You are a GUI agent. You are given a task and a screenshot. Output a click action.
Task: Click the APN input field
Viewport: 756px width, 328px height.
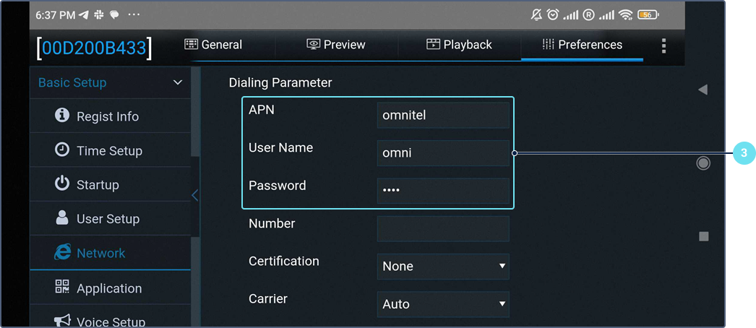tap(443, 116)
